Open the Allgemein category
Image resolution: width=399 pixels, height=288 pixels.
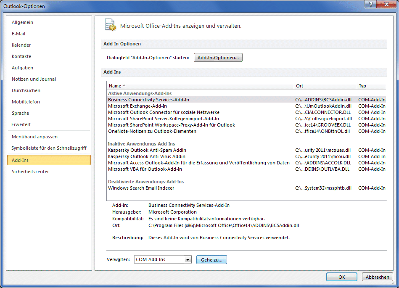click(23, 22)
